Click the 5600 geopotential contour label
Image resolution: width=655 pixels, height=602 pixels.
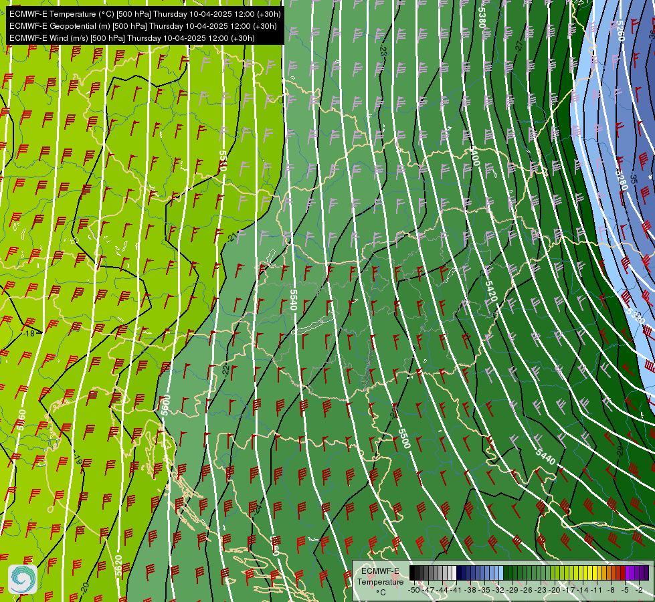point(166,405)
